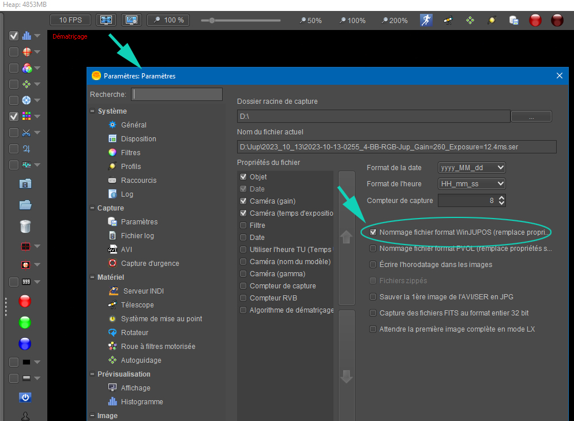Click the gray gradient rectangle icon in sidebar
Image resolution: width=574 pixels, height=421 pixels.
[x=27, y=378]
